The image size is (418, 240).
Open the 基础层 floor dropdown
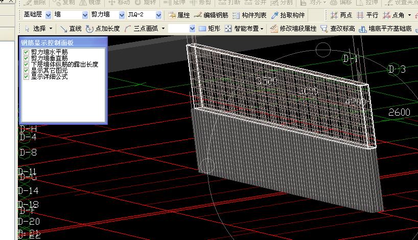pyautogui.click(x=48, y=15)
